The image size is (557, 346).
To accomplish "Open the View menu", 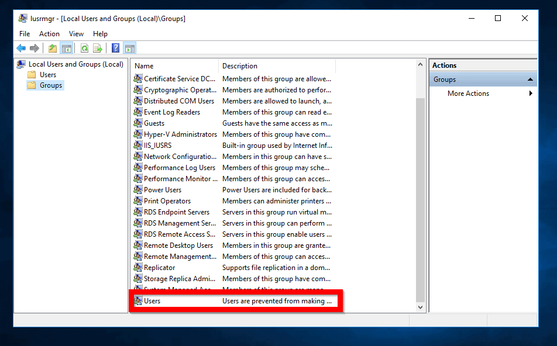I will (x=76, y=34).
